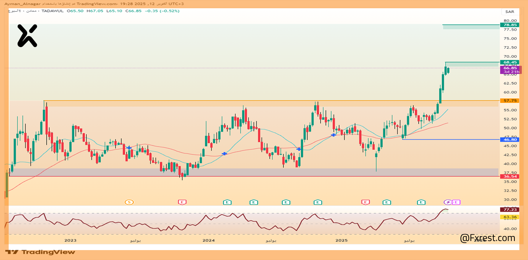Viewport: 528px width, 260px height.
Task: Open the purple lightning event marker
Action: tap(448, 202)
